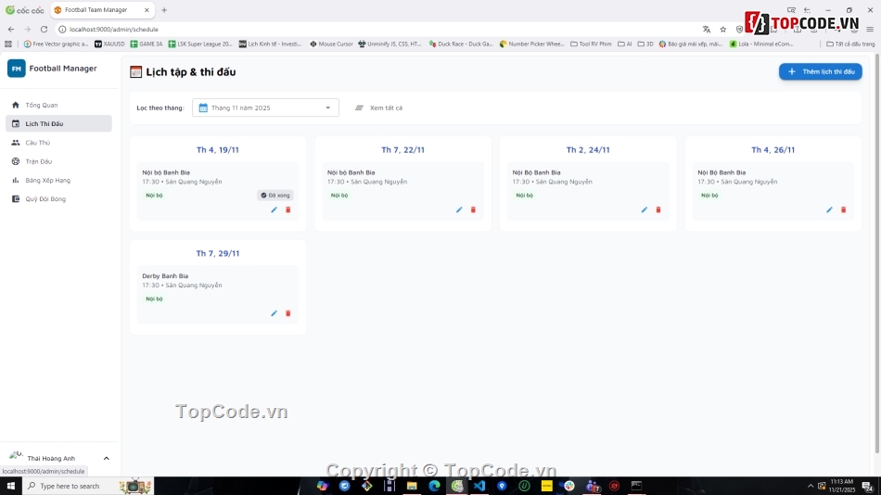Select Lịch Thi Đấu sidebar item
This screenshot has width=881, height=495.
pos(58,123)
